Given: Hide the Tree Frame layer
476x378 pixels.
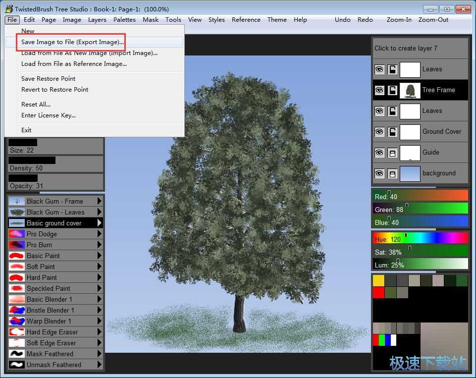Looking at the screenshot, I should click(379, 90).
